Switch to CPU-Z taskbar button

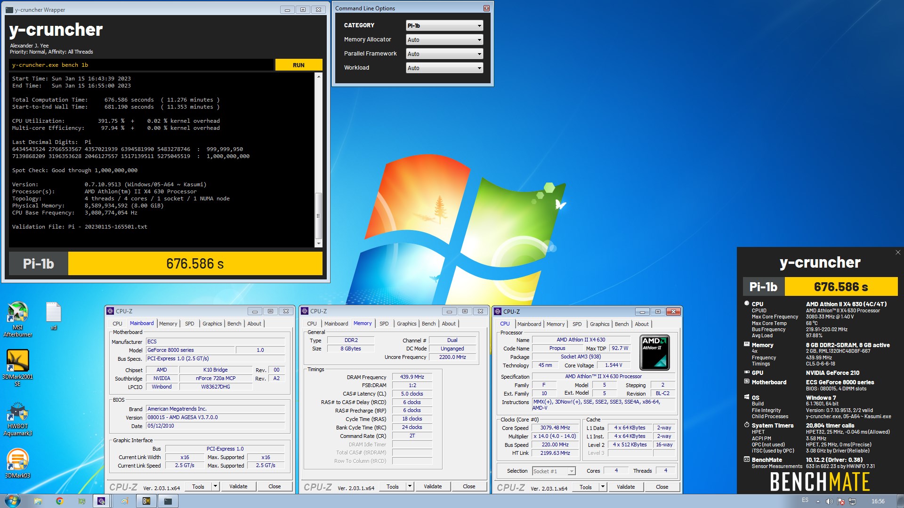[x=101, y=501]
